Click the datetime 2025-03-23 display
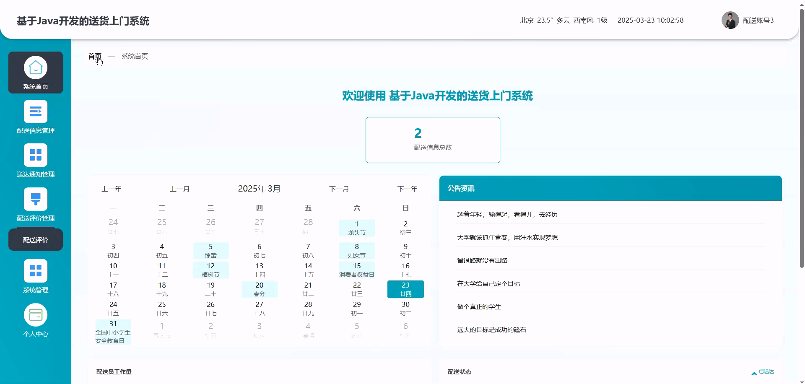Image resolution: width=805 pixels, height=384 pixels. click(650, 20)
